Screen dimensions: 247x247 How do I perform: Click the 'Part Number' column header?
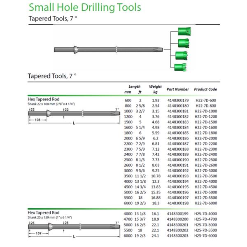click(x=178, y=89)
